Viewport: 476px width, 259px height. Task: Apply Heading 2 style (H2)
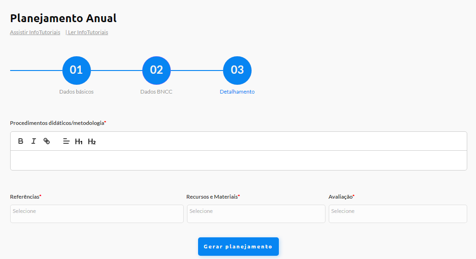92,141
